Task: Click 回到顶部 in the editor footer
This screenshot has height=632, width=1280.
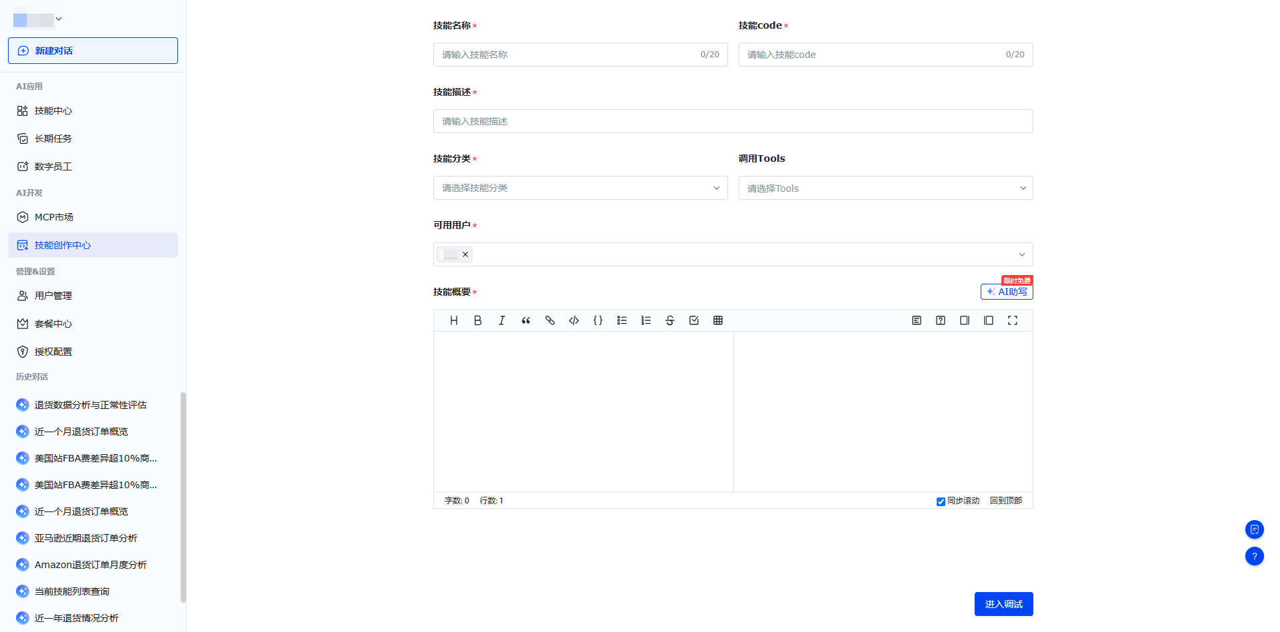Action: tap(1006, 501)
